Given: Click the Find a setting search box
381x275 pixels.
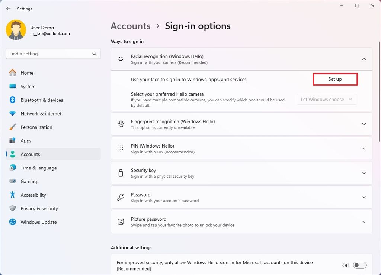Looking at the screenshot, I should click(53, 54).
